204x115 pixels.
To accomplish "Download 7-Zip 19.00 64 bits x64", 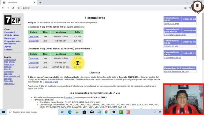I will pyautogui.click(x=34, y=41).
